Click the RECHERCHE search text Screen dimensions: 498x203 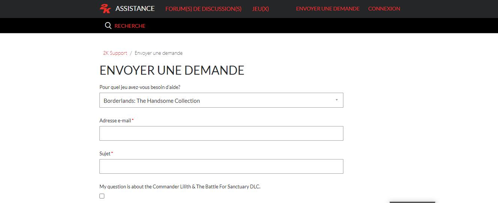130,26
